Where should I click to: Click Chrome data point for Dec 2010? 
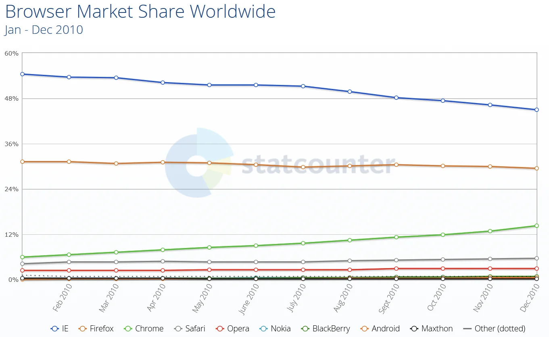tap(536, 226)
